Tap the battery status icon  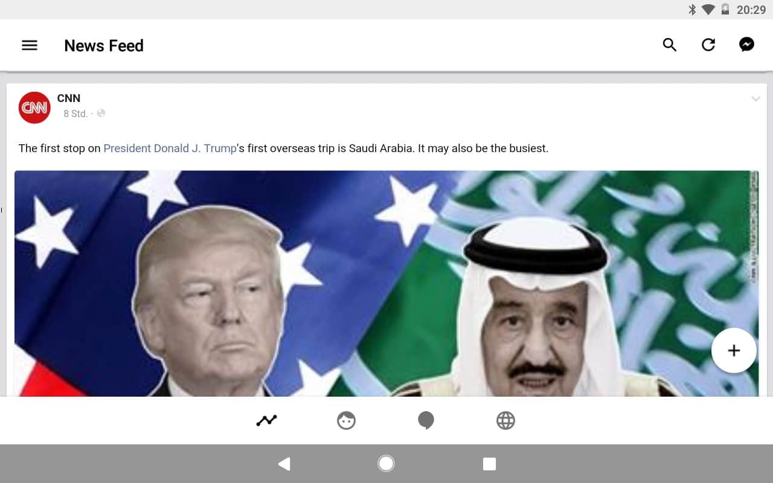725,9
